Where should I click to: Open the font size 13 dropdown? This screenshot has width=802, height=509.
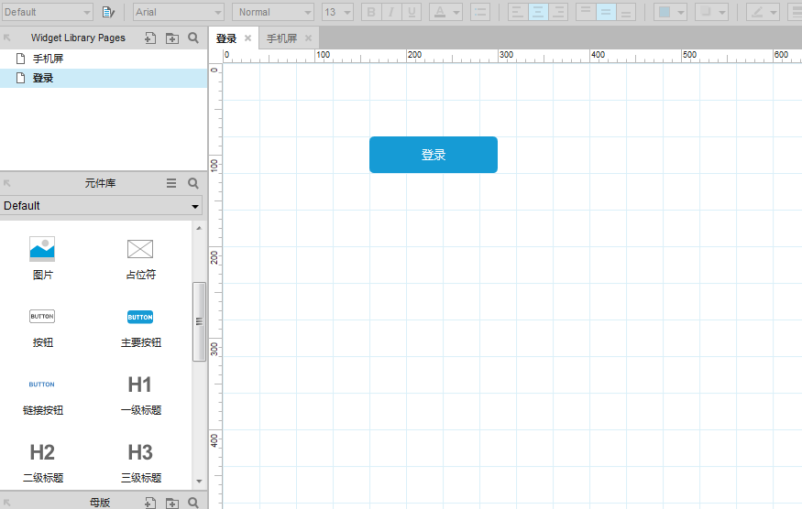(x=337, y=12)
